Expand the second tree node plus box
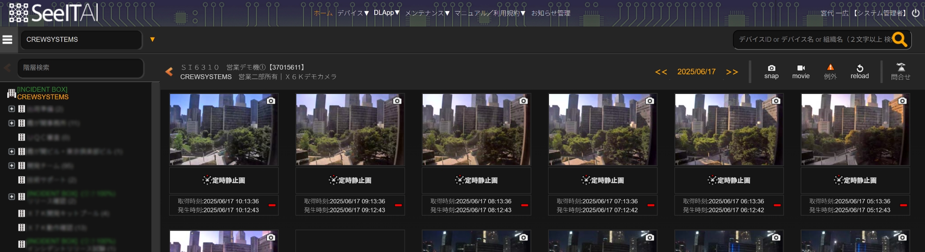This screenshot has width=925, height=252. tap(12, 123)
